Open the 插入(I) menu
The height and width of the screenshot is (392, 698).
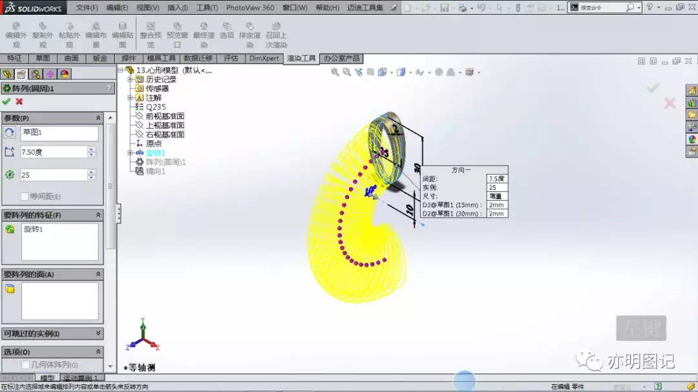[x=178, y=8]
